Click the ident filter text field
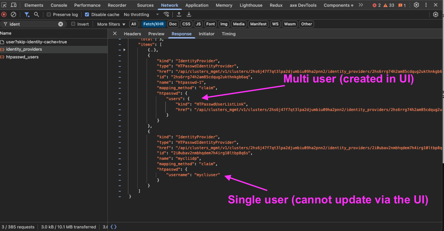Image resolution: width=444 pixels, height=231 pixels. pyautogui.click(x=32, y=24)
